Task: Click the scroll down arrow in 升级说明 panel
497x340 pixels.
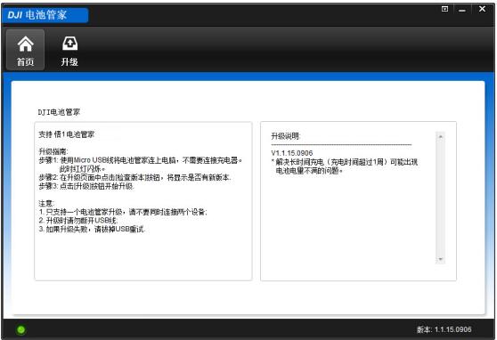Action: coord(440,259)
